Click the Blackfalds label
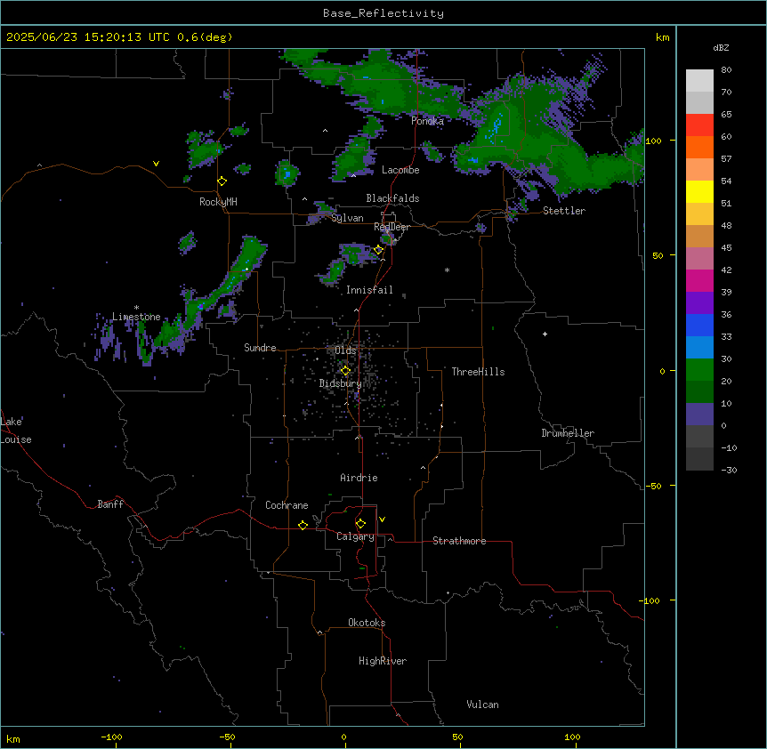Image resolution: width=767 pixels, height=749 pixels. click(392, 198)
